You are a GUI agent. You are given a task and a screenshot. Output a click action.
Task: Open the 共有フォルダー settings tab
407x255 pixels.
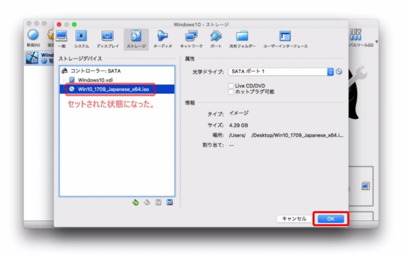click(242, 39)
